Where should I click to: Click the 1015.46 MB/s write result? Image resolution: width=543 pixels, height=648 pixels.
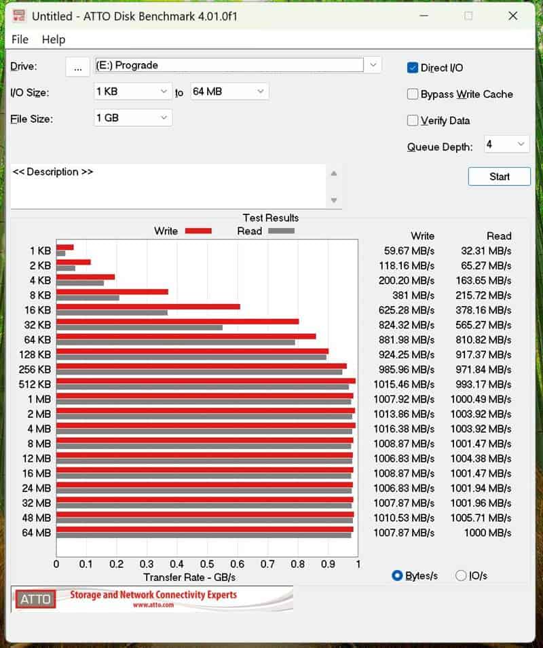[404, 384]
